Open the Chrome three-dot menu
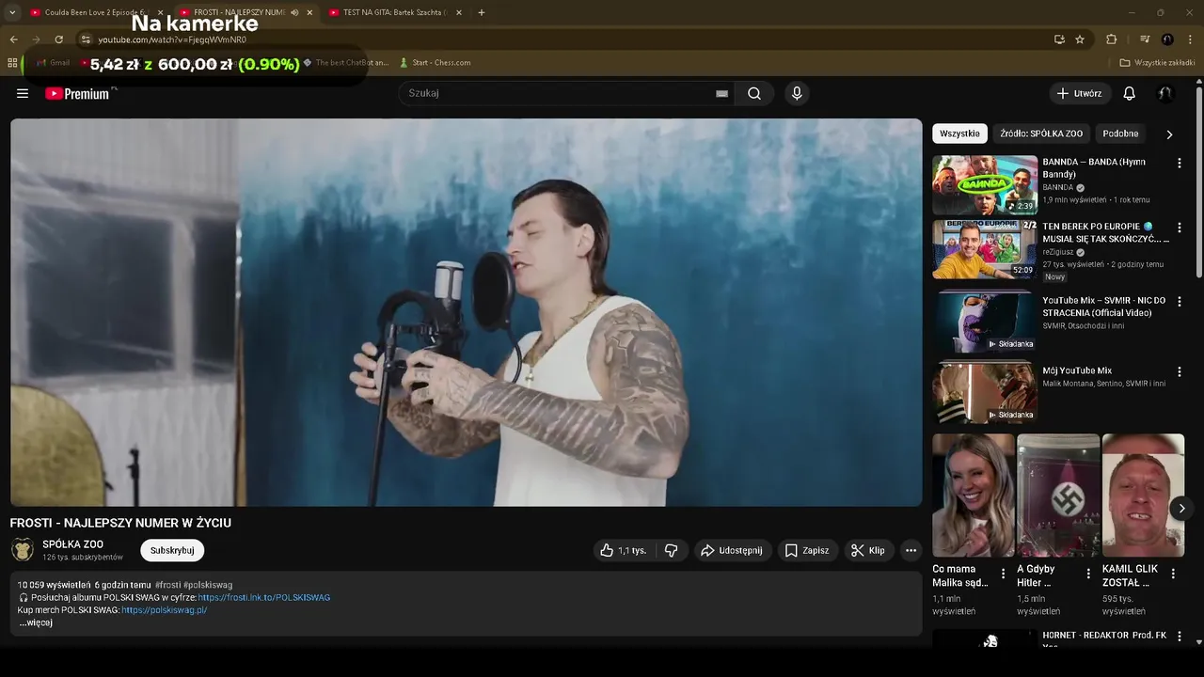This screenshot has width=1204, height=677. point(1191,39)
